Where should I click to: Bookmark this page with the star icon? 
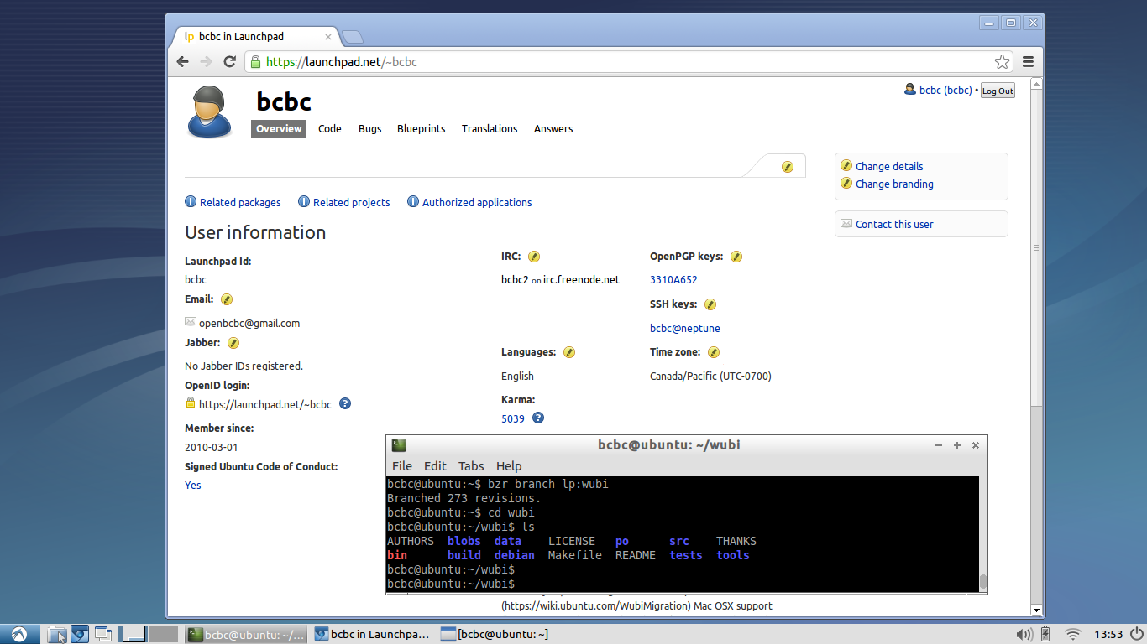point(1002,62)
